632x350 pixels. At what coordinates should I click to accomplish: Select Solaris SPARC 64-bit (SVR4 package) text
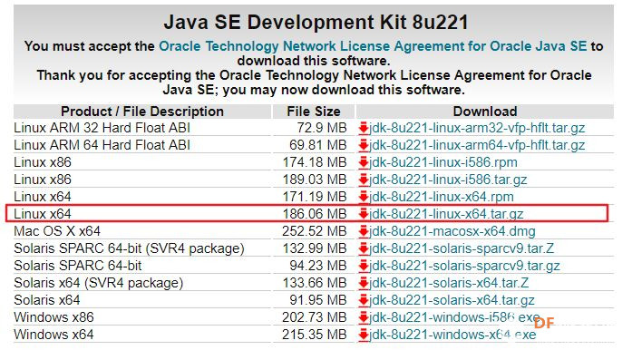click(x=129, y=248)
